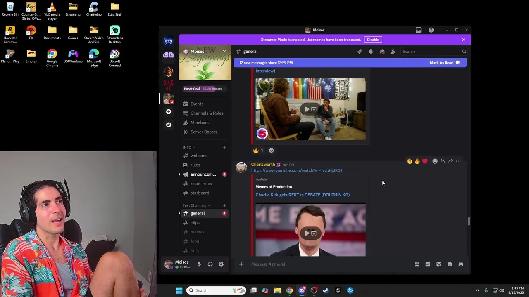Disable Streamer Mode
529x297 pixels.
point(373,40)
